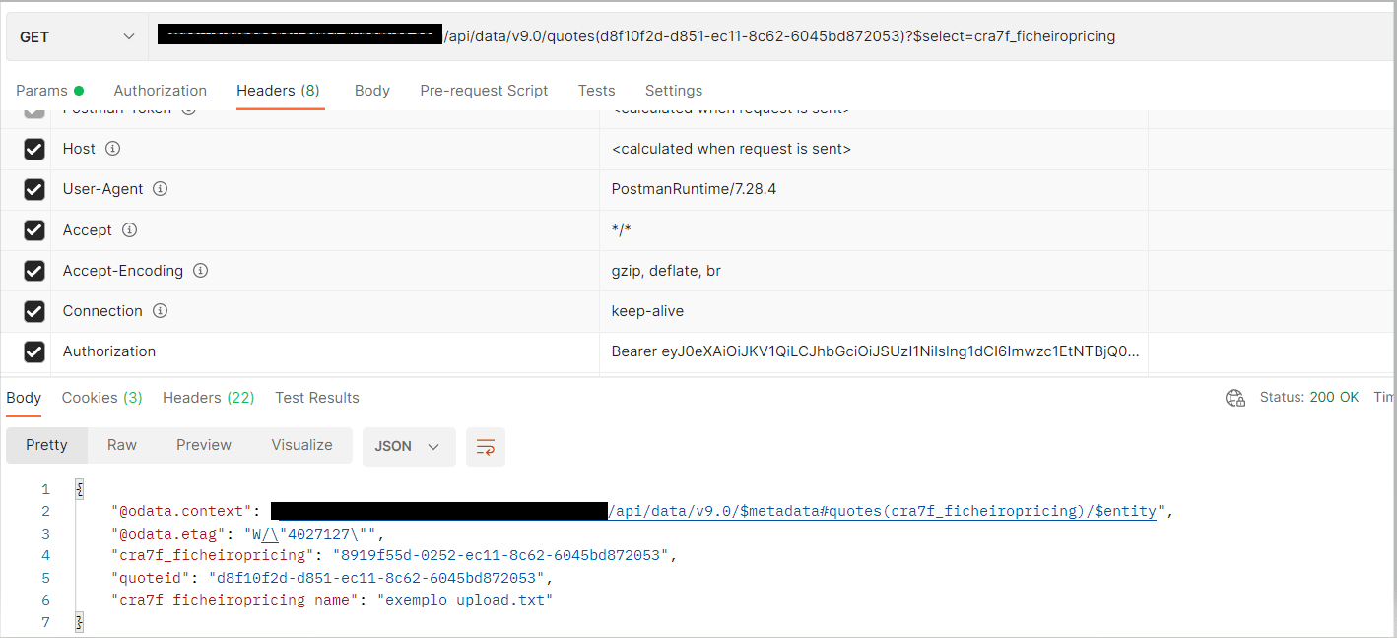
Task: Disable the Accept-Encoding header checkbox
Action: coord(34,271)
